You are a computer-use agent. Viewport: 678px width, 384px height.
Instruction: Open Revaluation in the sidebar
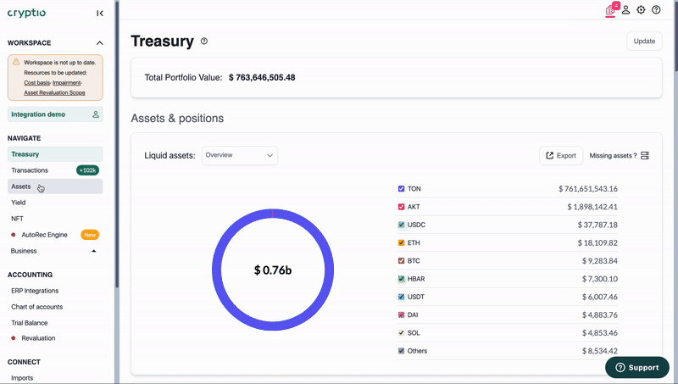click(x=55, y=338)
